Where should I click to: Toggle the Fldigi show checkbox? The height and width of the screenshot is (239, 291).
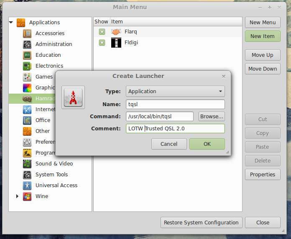(x=102, y=43)
